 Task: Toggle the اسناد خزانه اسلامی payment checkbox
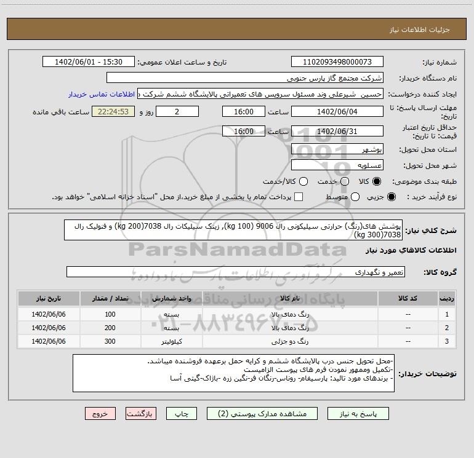coord(299,197)
